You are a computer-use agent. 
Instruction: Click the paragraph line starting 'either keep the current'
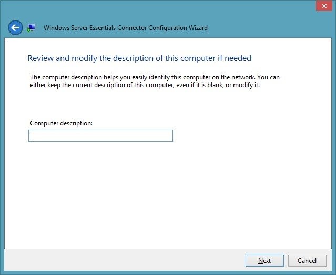click(x=145, y=85)
